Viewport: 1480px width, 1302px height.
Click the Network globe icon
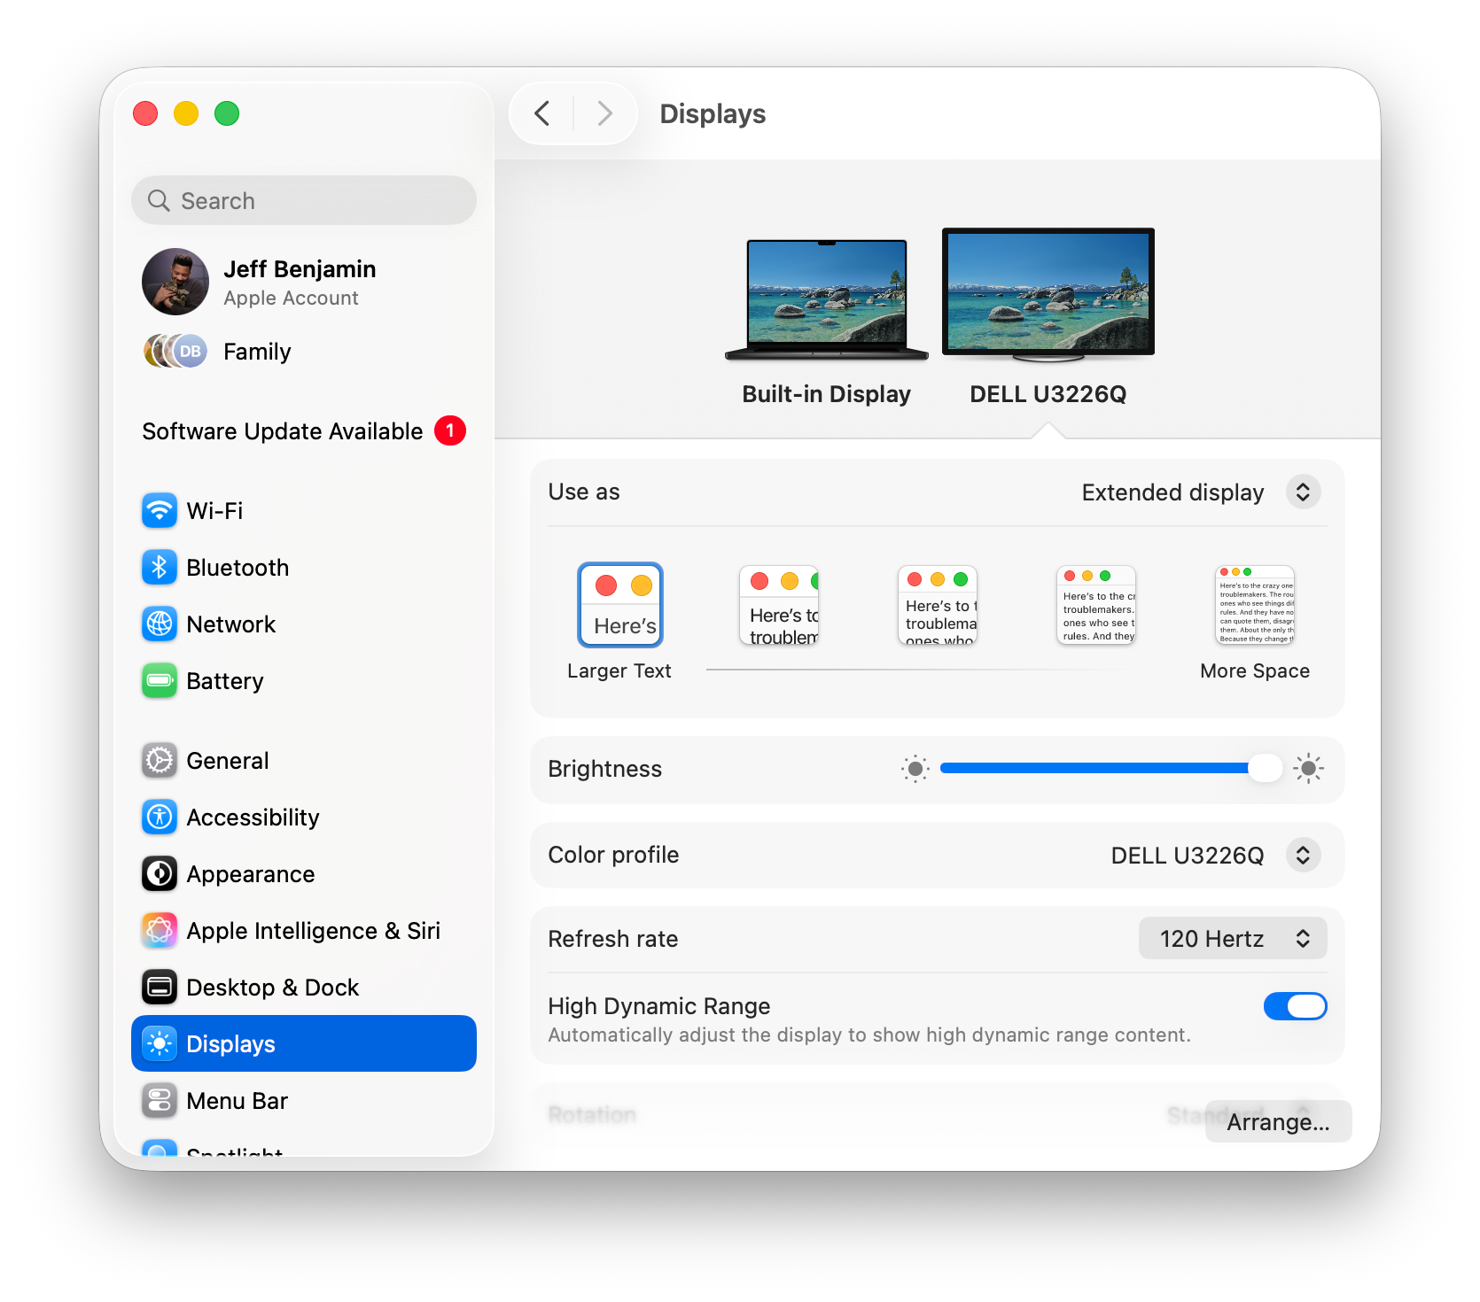coord(160,624)
